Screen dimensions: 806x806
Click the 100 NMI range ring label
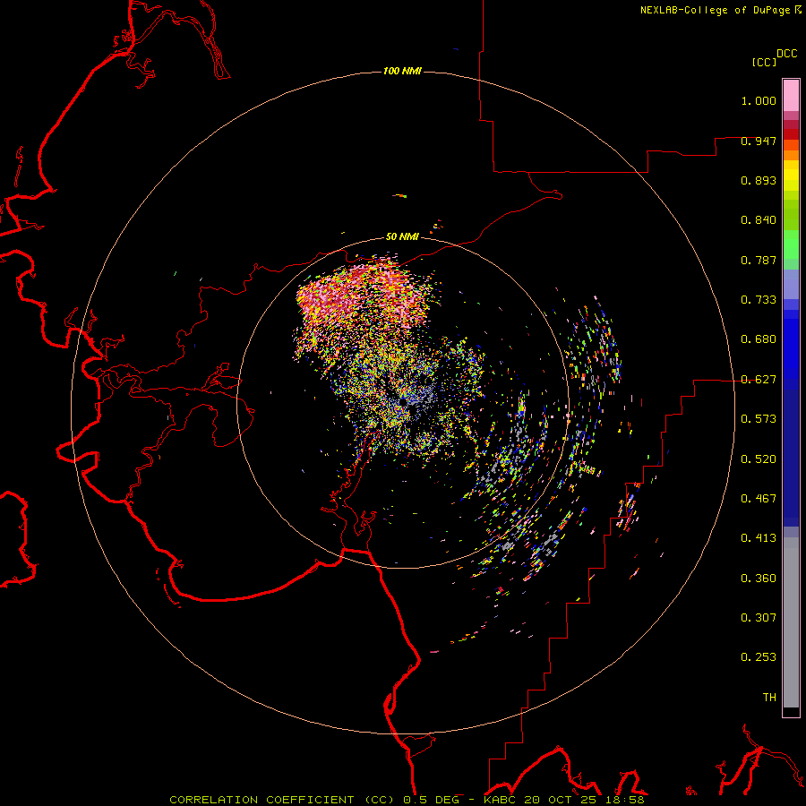[402, 71]
